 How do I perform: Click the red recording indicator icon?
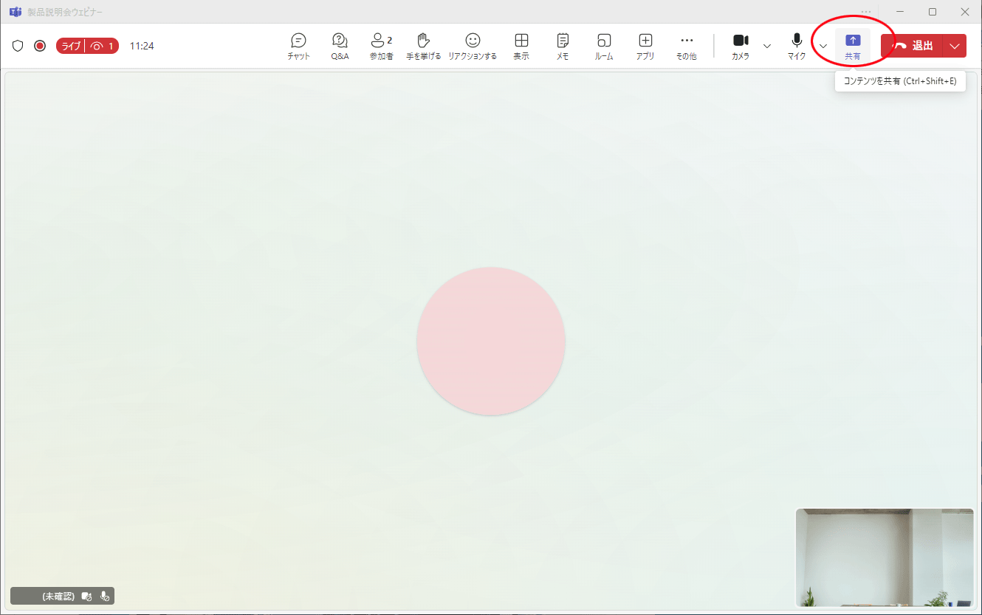pyautogui.click(x=40, y=46)
